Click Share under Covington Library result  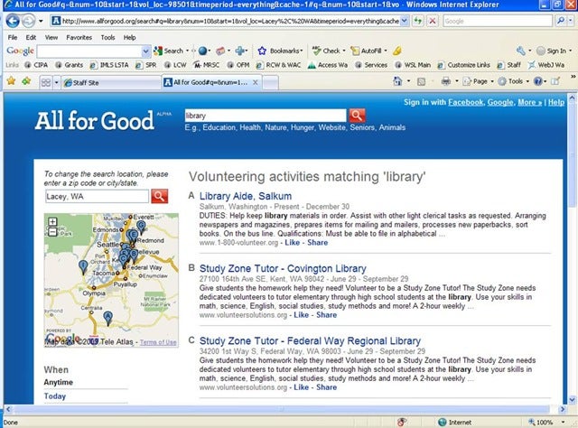pos(326,315)
